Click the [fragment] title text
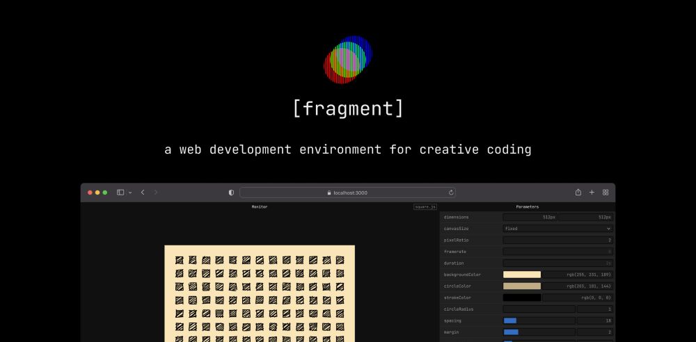 tap(348, 108)
